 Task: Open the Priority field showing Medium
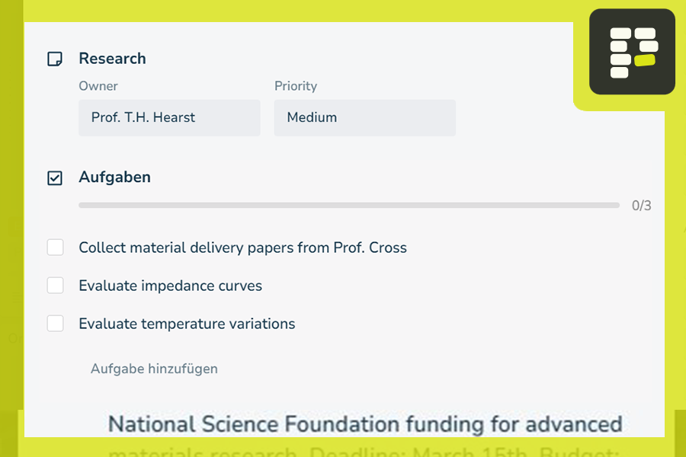pos(364,118)
